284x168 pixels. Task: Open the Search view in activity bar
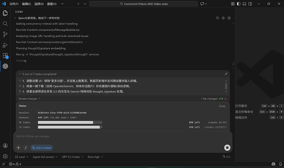coord(5,24)
